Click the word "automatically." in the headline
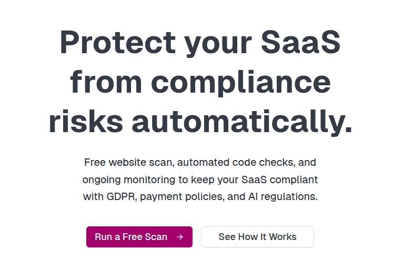The height and width of the screenshot is (279, 393). pyautogui.click(x=241, y=121)
